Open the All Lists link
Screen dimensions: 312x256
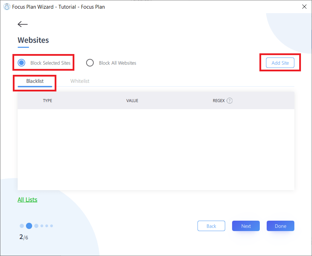tap(27, 200)
